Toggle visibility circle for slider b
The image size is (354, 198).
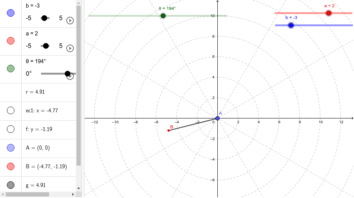(11, 13)
